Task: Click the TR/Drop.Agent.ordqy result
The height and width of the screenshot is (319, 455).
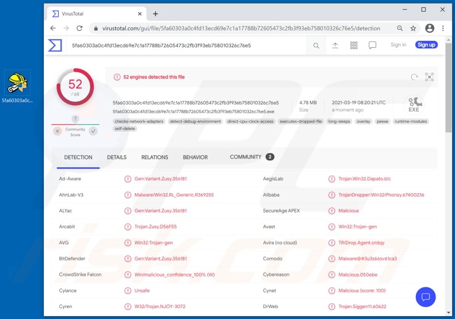Action: (x=361, y=243)
